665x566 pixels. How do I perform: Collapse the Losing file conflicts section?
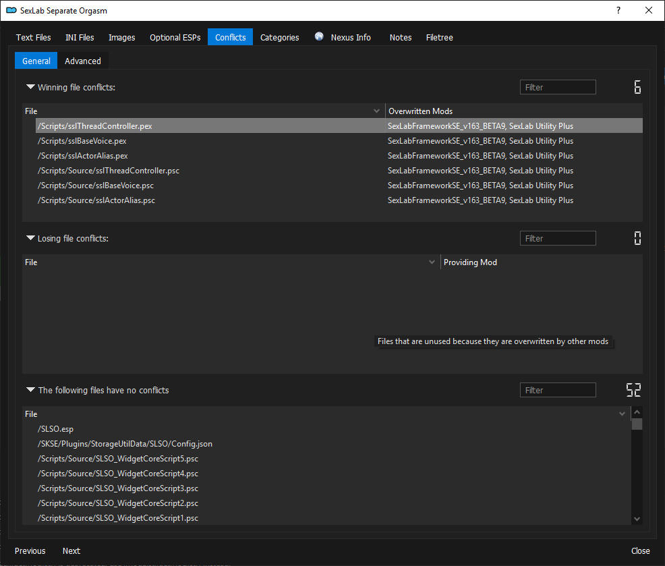[x=30, y=238]
